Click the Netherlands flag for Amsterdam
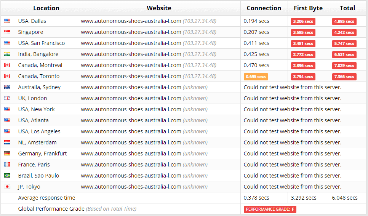Screen dimensions: 368x216 7,142
